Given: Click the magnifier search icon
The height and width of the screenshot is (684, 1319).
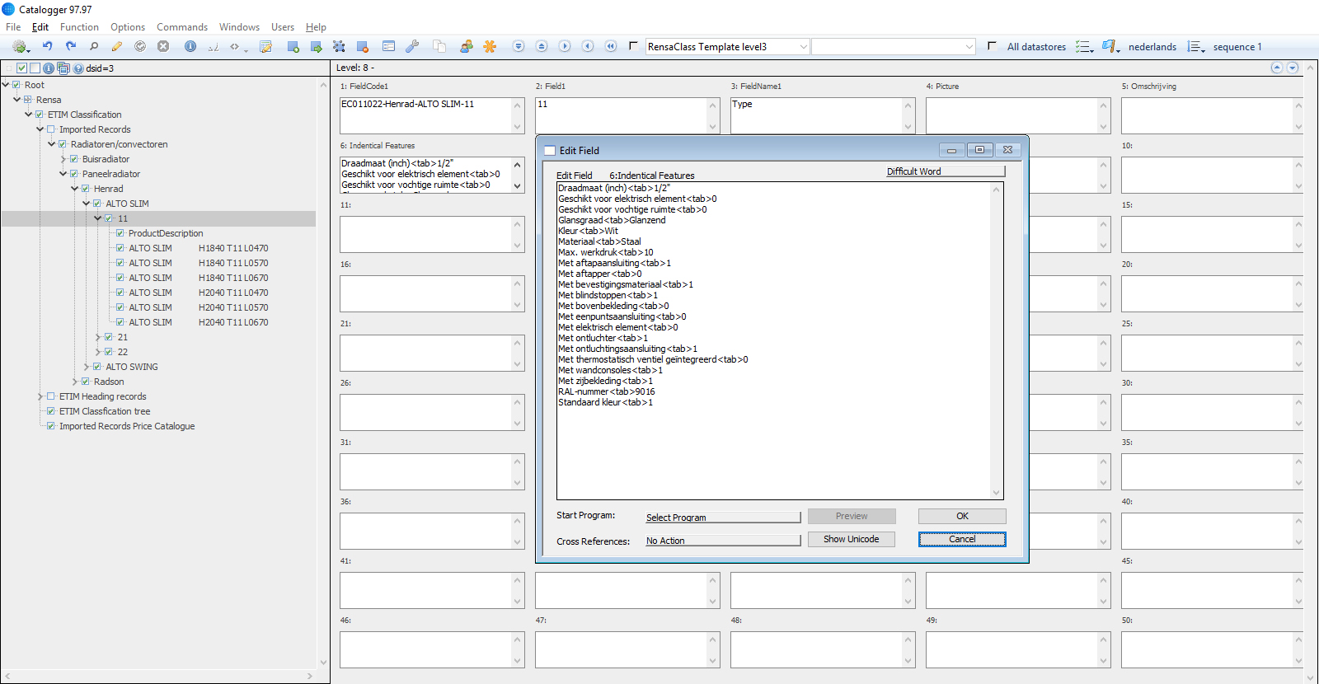Looking at the screenshot, I should pos(94,47).
